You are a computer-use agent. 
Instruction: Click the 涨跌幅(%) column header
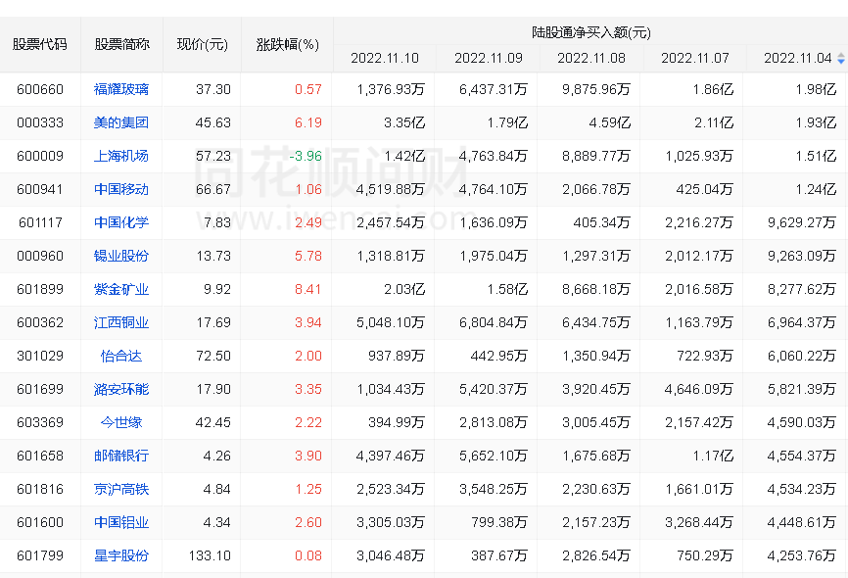coord(287,44)
